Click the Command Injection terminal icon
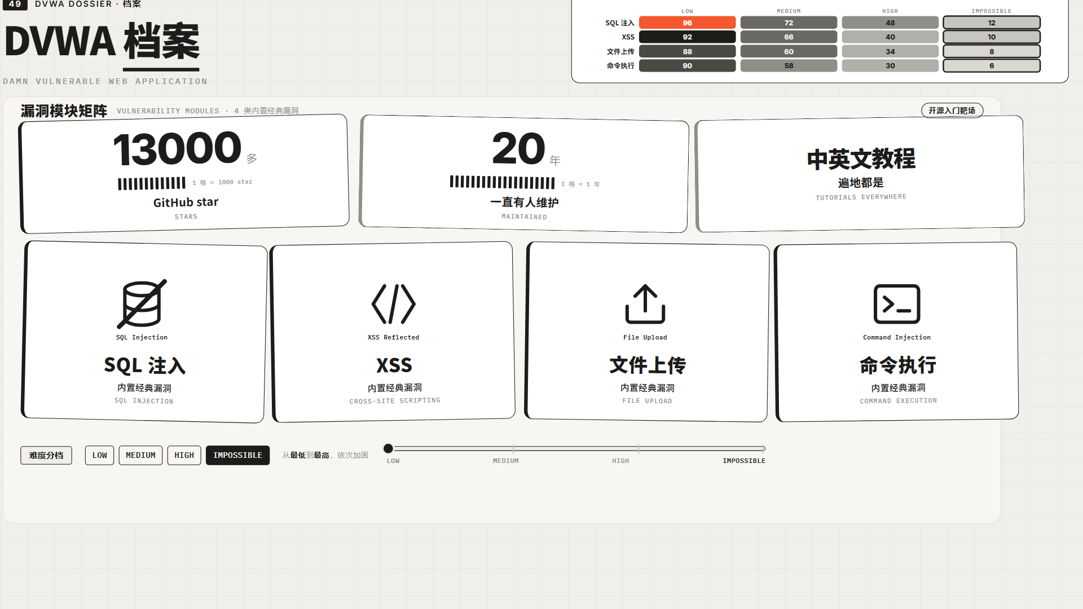Screen dimensions: 1083x609 pyautogui.click(x=897, y=304)
